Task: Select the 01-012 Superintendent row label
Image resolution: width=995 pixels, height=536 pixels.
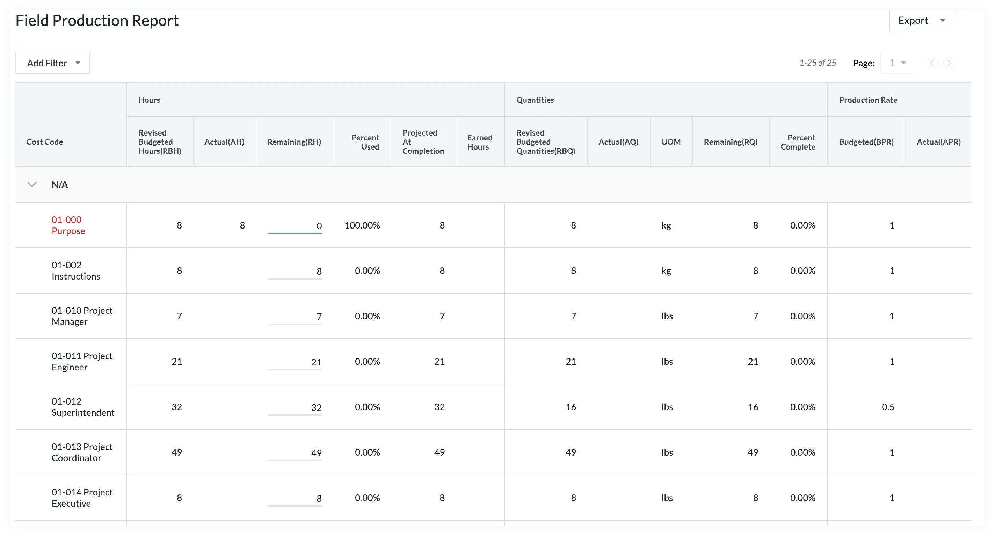Action: point(83,407)
